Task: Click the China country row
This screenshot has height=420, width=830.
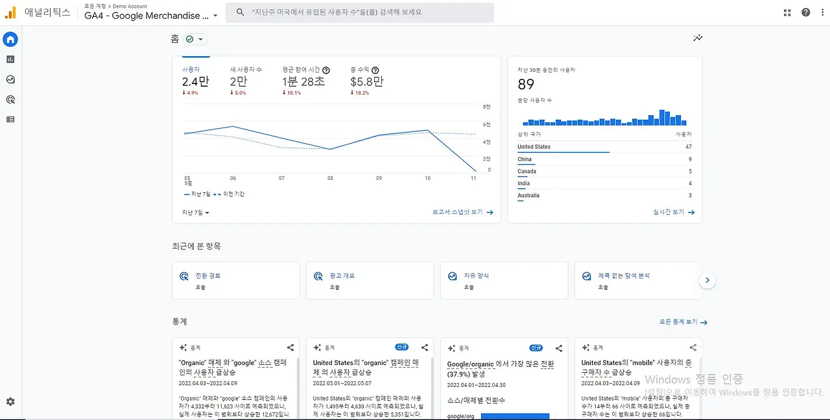Action: [604, 159]
